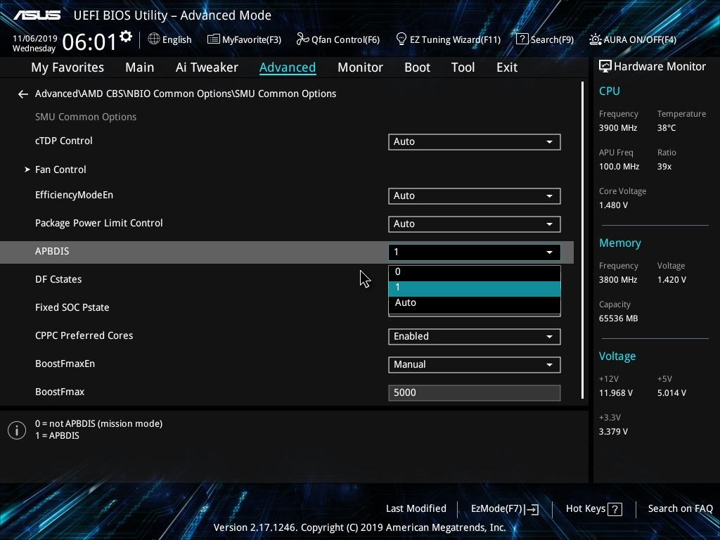The height and width of the screenshot is (540, 720).
Task: Select option 0 in APBDIS list
Action: pos(475,272)
